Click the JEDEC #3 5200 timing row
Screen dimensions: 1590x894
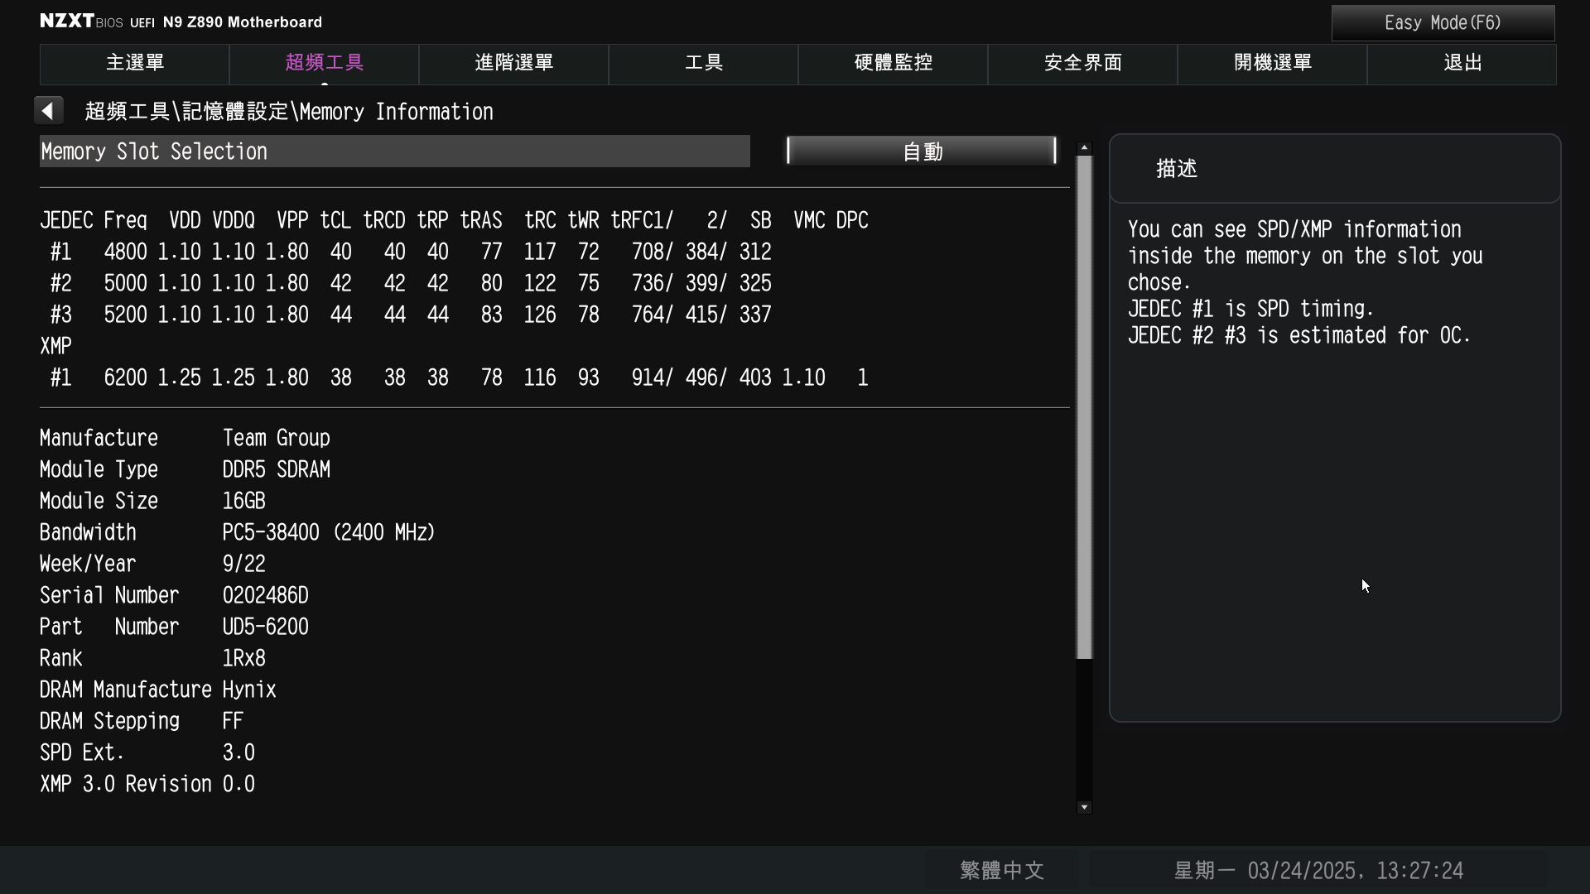point(410,315)
